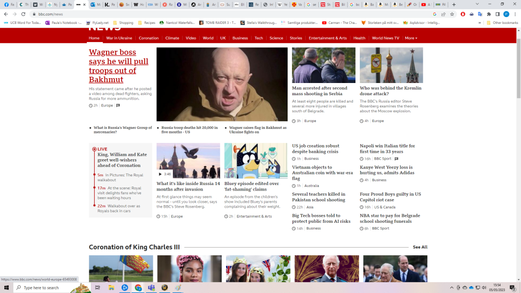Viewport: 521px width, 293px height.
Task: Expand hidden system tray icons
Action: (x=451, y=288)
